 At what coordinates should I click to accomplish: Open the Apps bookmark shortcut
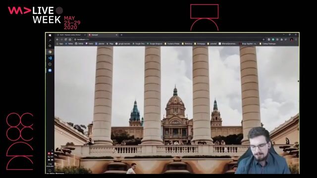[59, 44]
